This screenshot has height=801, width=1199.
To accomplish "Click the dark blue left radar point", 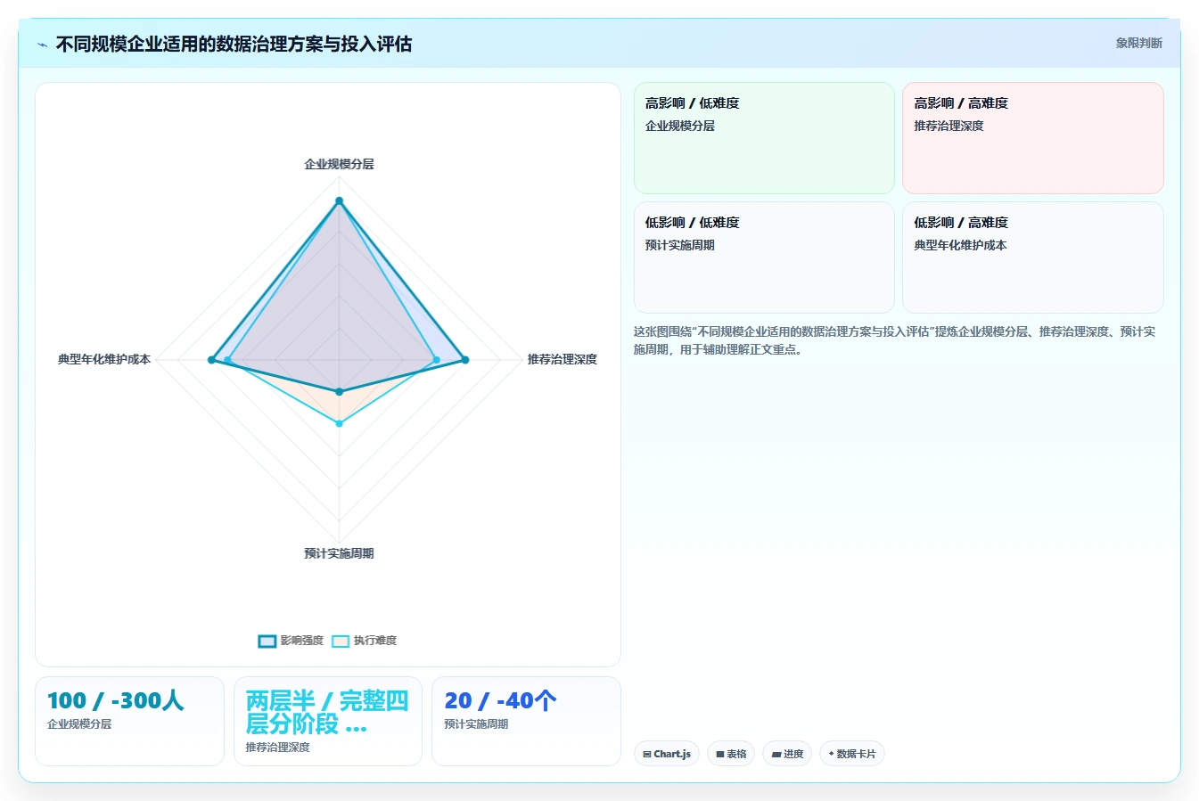I will (211, 360).
